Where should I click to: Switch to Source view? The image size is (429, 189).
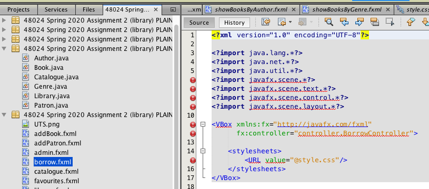(x=199, y=23)
